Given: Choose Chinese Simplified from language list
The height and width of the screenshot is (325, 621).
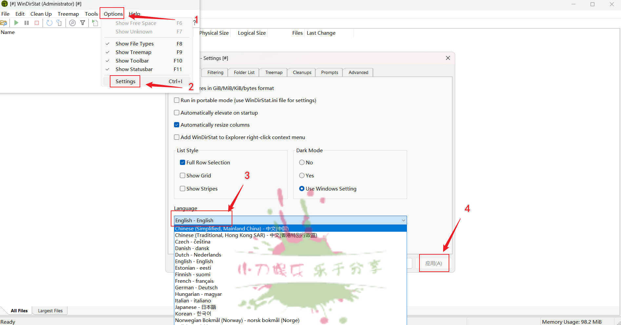Looking at the screenshot, I should coord(231,229).
